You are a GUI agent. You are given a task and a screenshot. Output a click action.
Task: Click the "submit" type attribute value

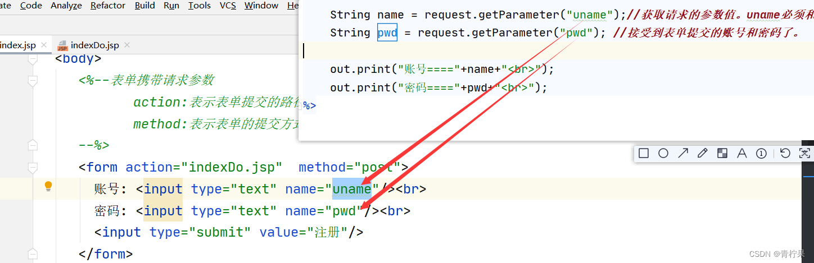point(224,232)
